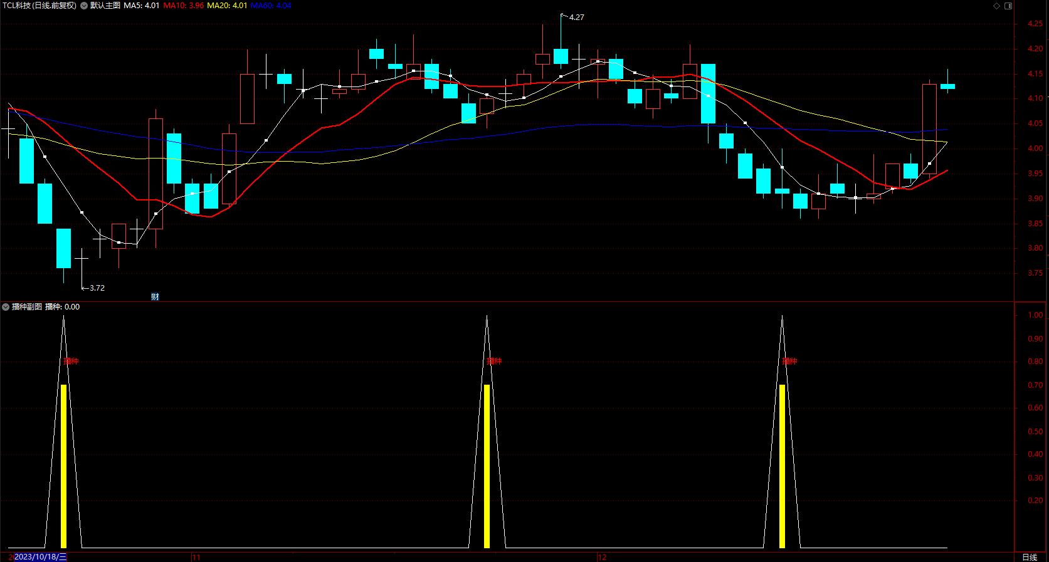
Task: Click the third 播种 signal yellow bar
Action: pyautogui.click(x=782, y=466)
